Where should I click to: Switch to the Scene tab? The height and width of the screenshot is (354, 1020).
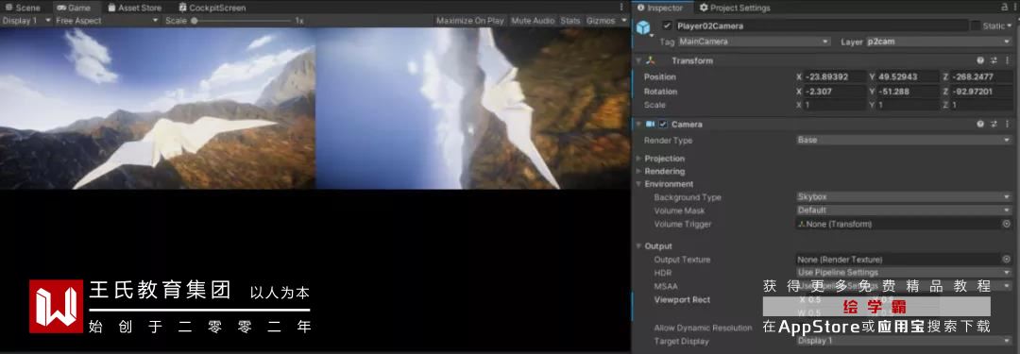click(23, 8)
